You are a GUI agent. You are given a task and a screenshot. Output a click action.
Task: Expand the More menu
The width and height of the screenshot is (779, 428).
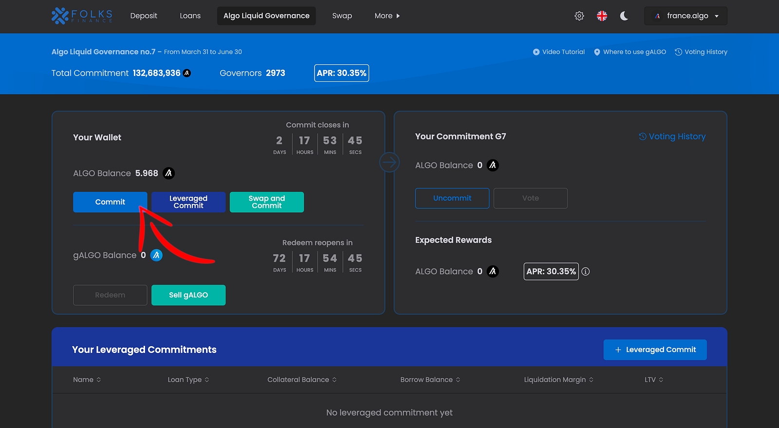click(x=387, y=16)
